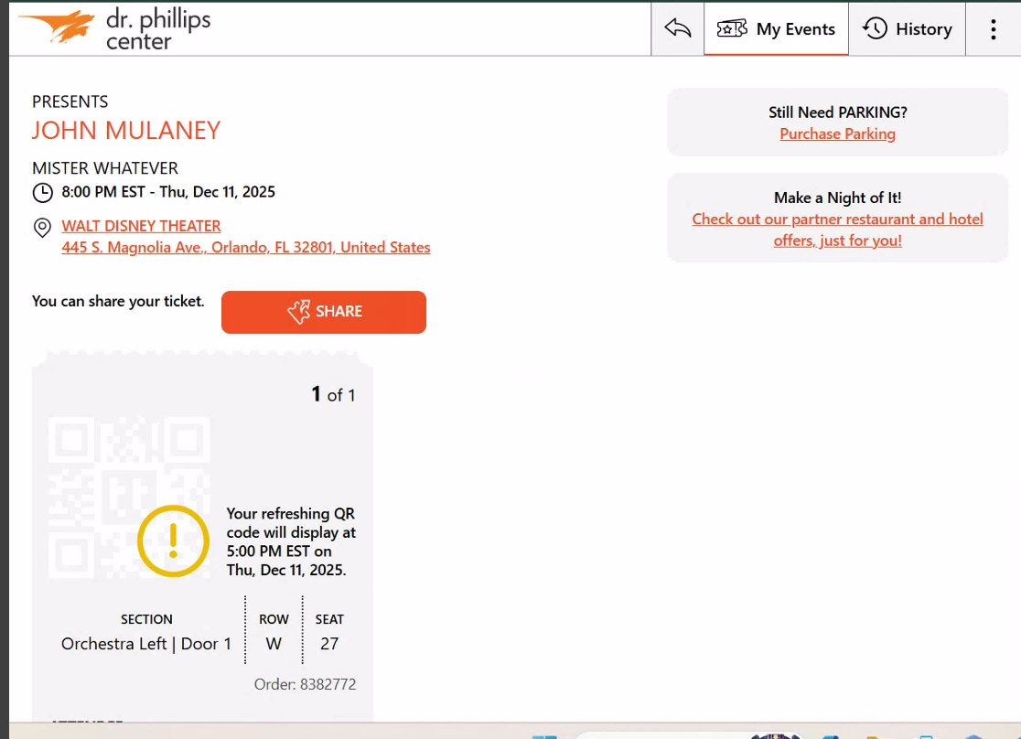Click the back arrow icon

[x=677, y=28]
